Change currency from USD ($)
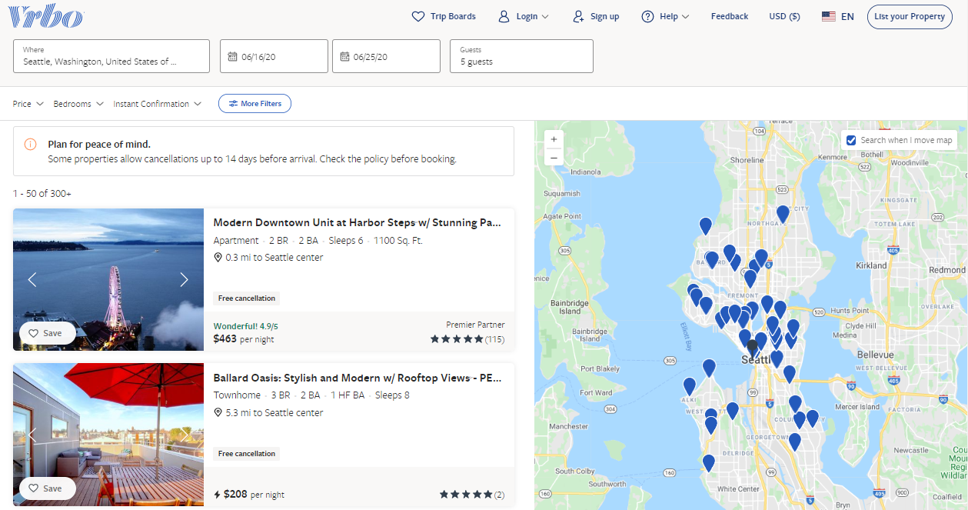Viewport: 968px width, 510px height. coord(784,16)
